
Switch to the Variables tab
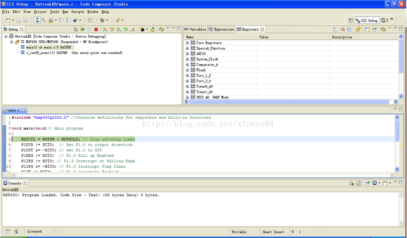[x=195, y=29]
